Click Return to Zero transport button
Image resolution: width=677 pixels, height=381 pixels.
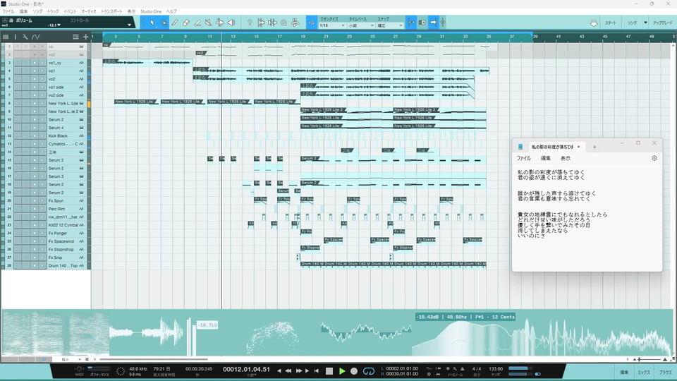[316, 370]
